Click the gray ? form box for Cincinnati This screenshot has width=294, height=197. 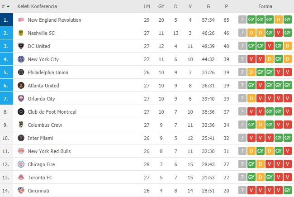[x=243, y=191]
